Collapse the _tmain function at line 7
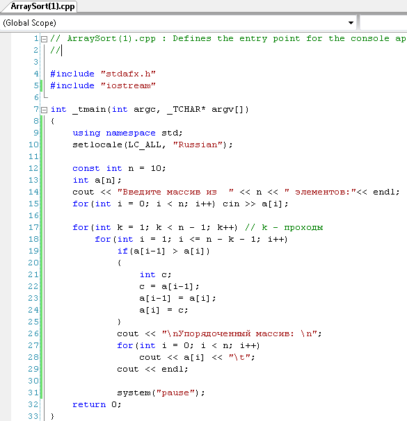Viewport: 407px width, 421px height. click(45, 110)
